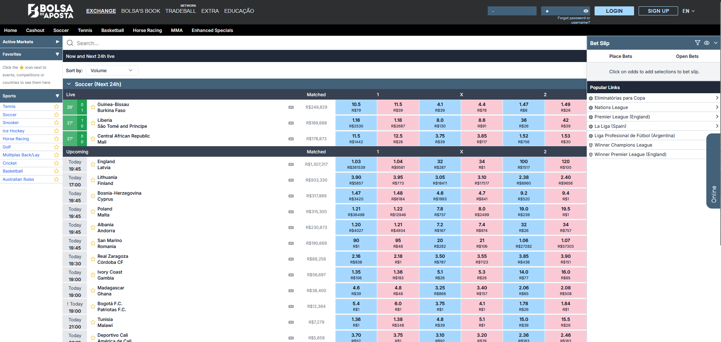
Task: Open the Horse Racing menu item
Action: pos(147,30)
